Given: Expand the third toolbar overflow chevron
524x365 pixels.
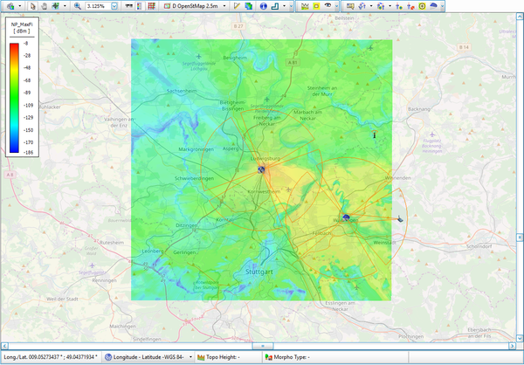Looking at the screenshot, I should tap(443, 6).
